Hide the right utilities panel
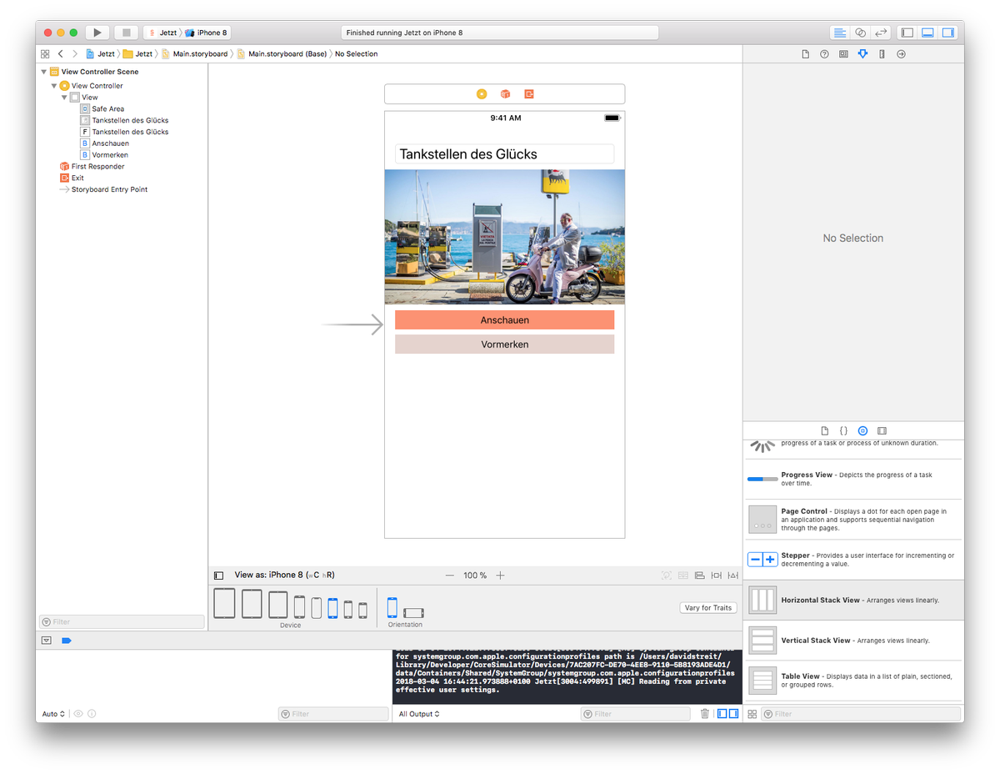1000x774 pixels. click(948, 32)
